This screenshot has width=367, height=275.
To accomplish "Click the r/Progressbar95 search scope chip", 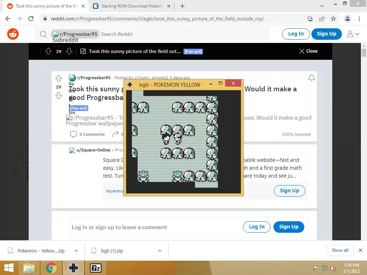I will (75, 34).
